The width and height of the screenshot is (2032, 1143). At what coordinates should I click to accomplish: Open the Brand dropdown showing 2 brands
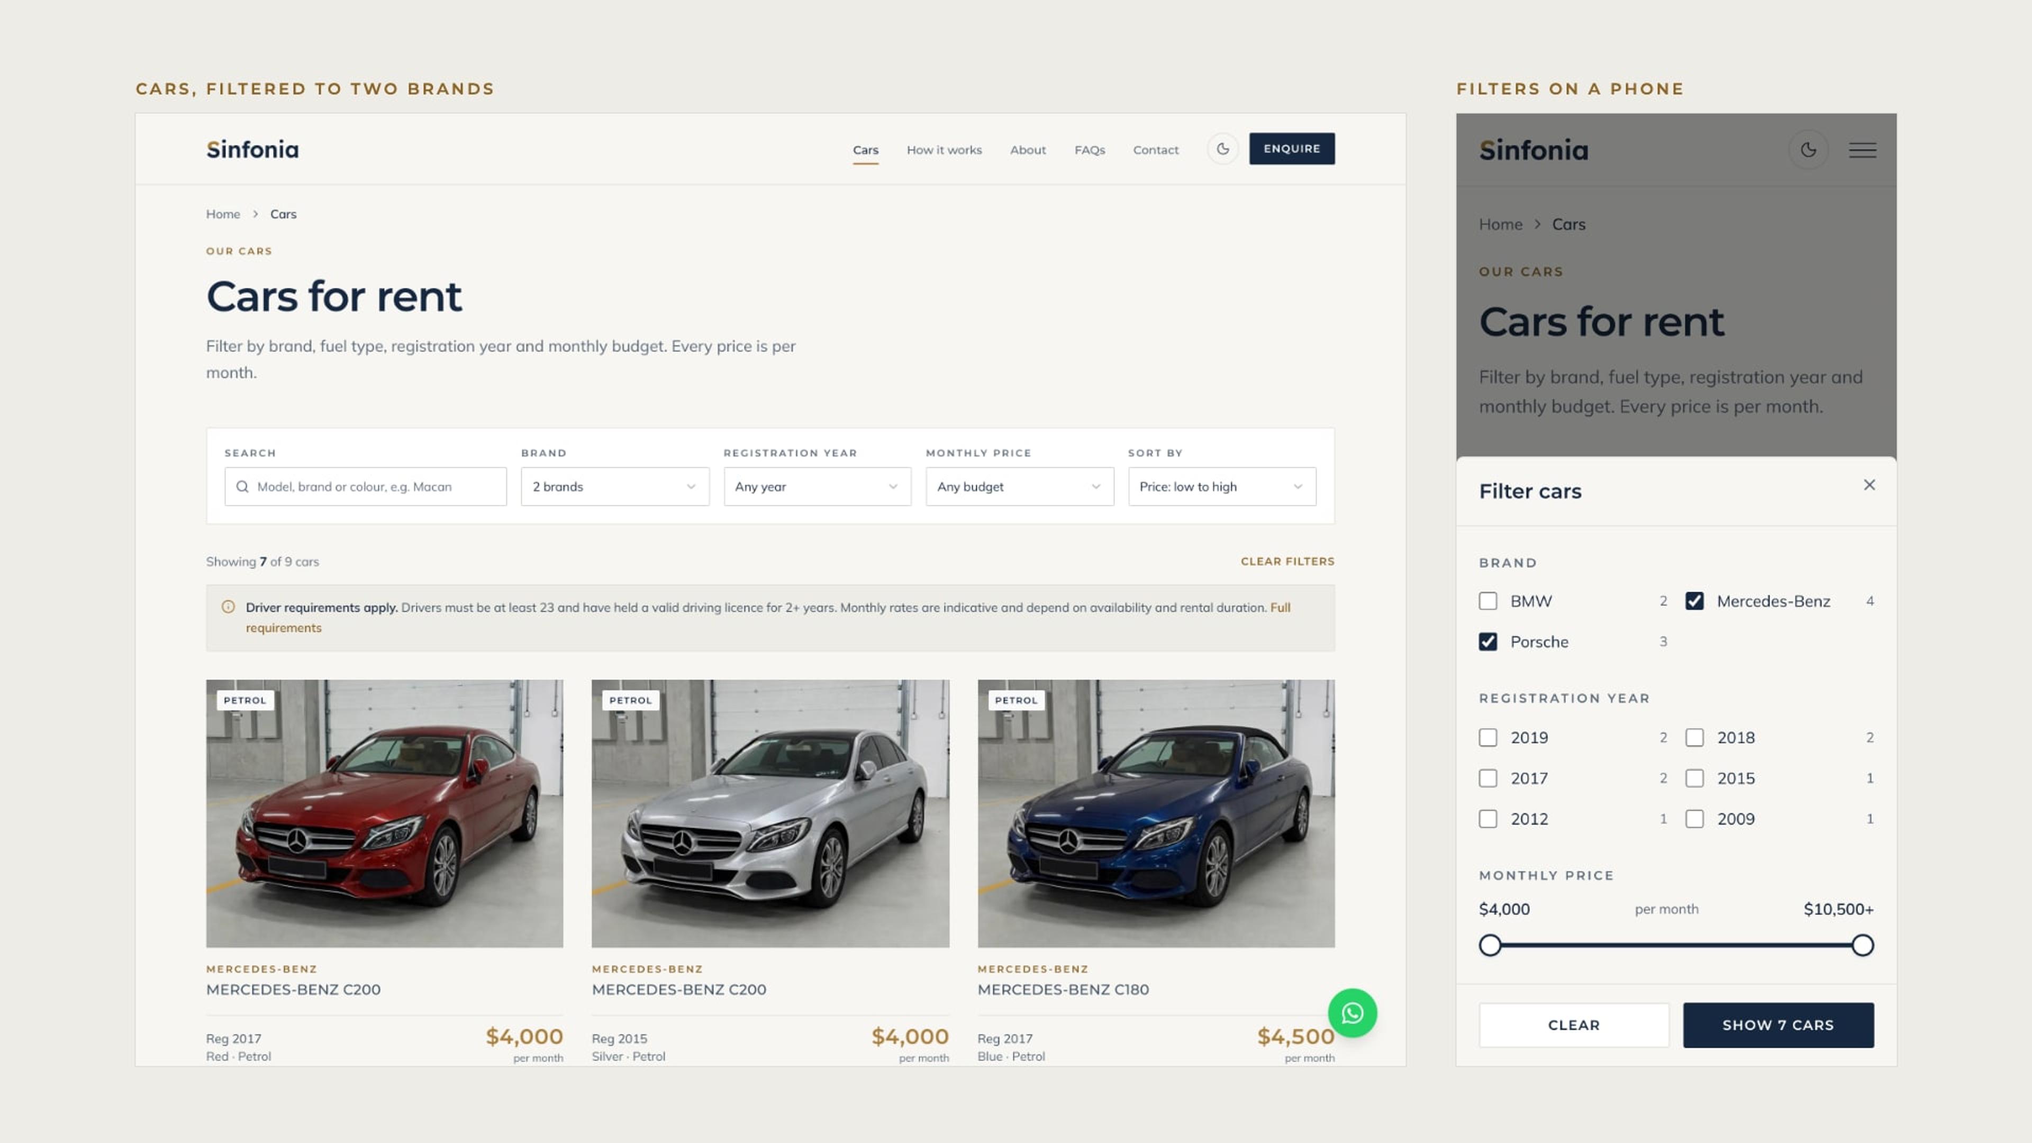pos(614,487)
